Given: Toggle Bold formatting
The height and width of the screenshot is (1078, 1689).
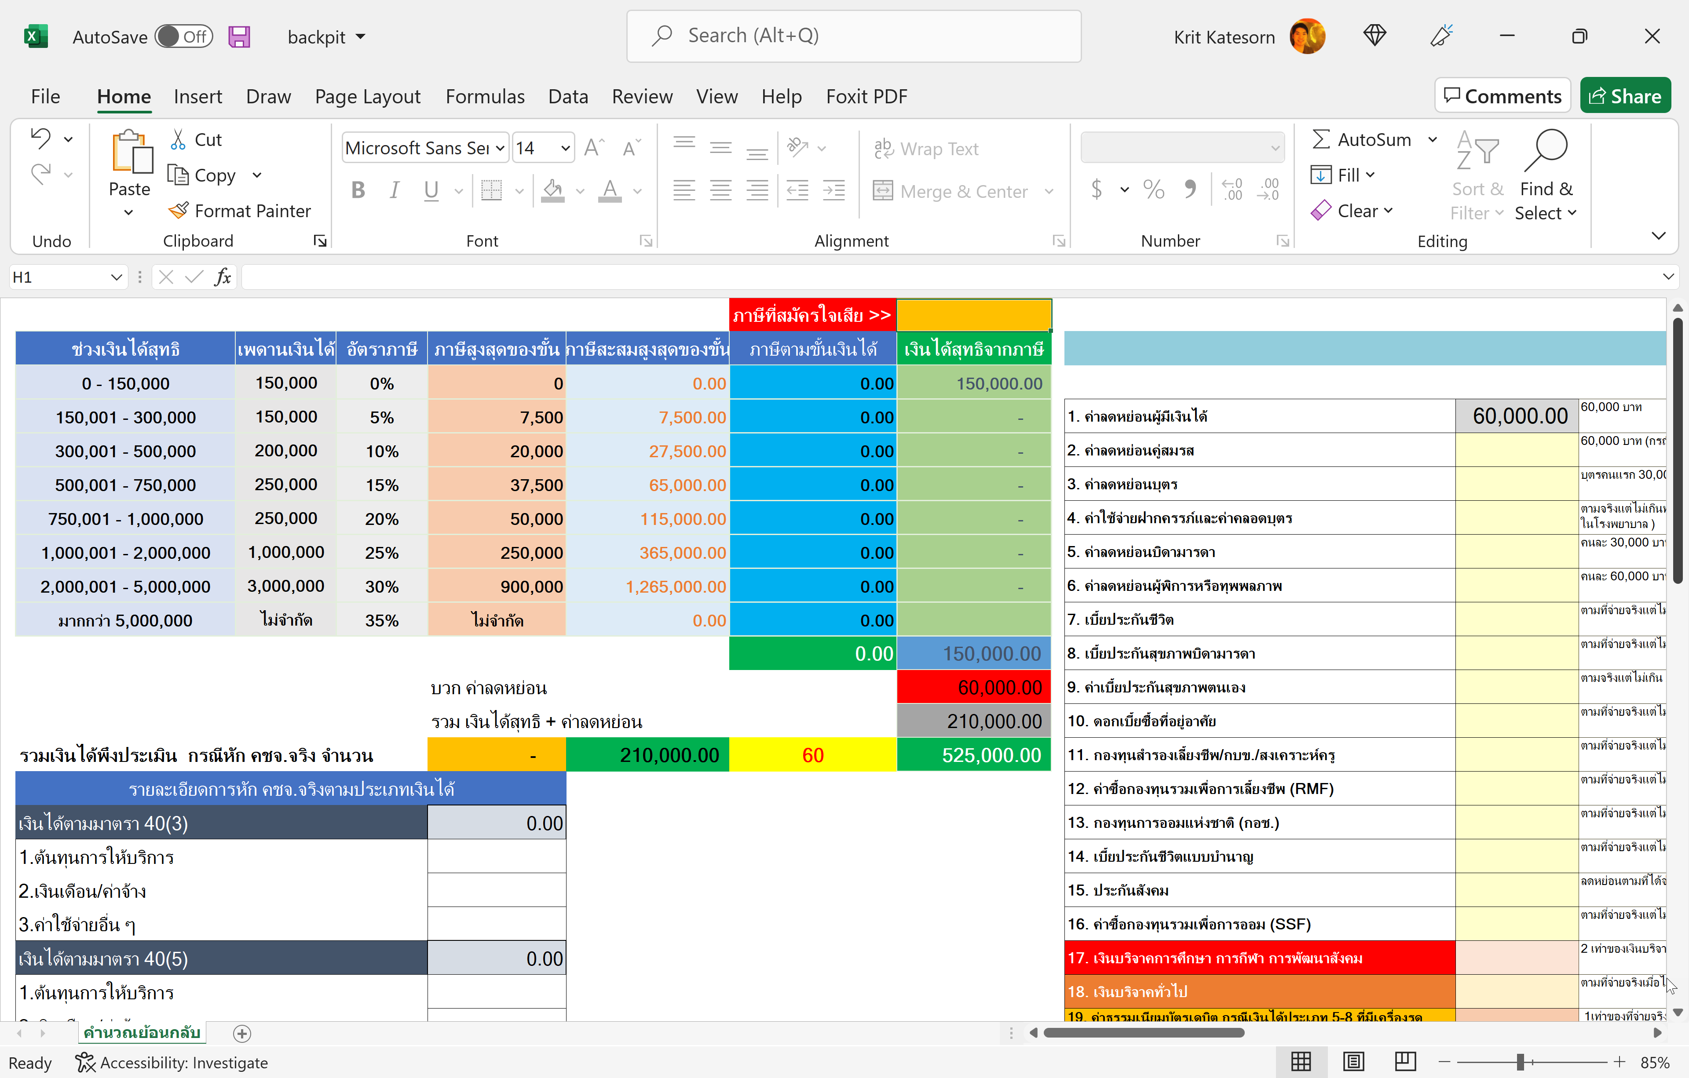Looking at the screenshot, I should click(x=358, y=190).
